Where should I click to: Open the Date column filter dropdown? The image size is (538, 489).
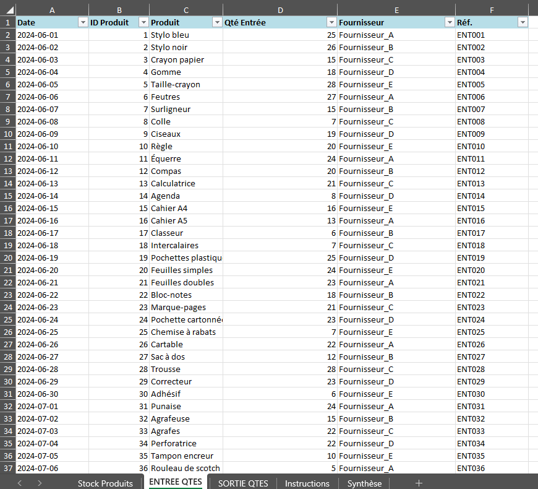83,23
